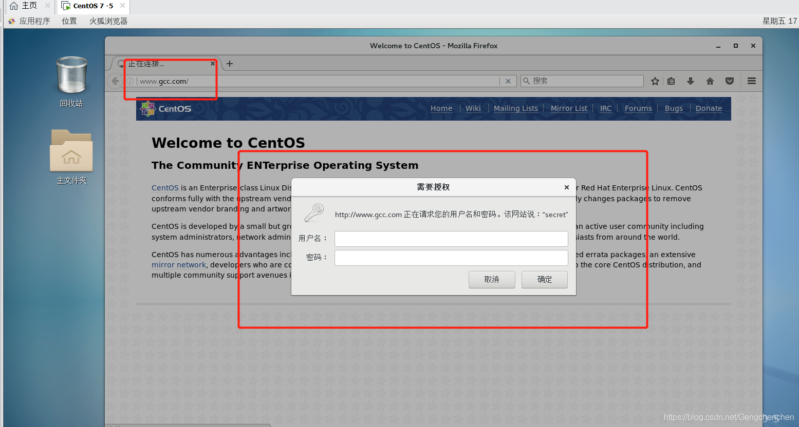
Task: Open the Forums link
Action: click(638, 108)
